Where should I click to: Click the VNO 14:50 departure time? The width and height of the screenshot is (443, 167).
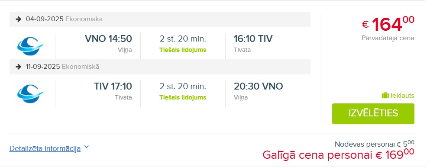[109, 39]
